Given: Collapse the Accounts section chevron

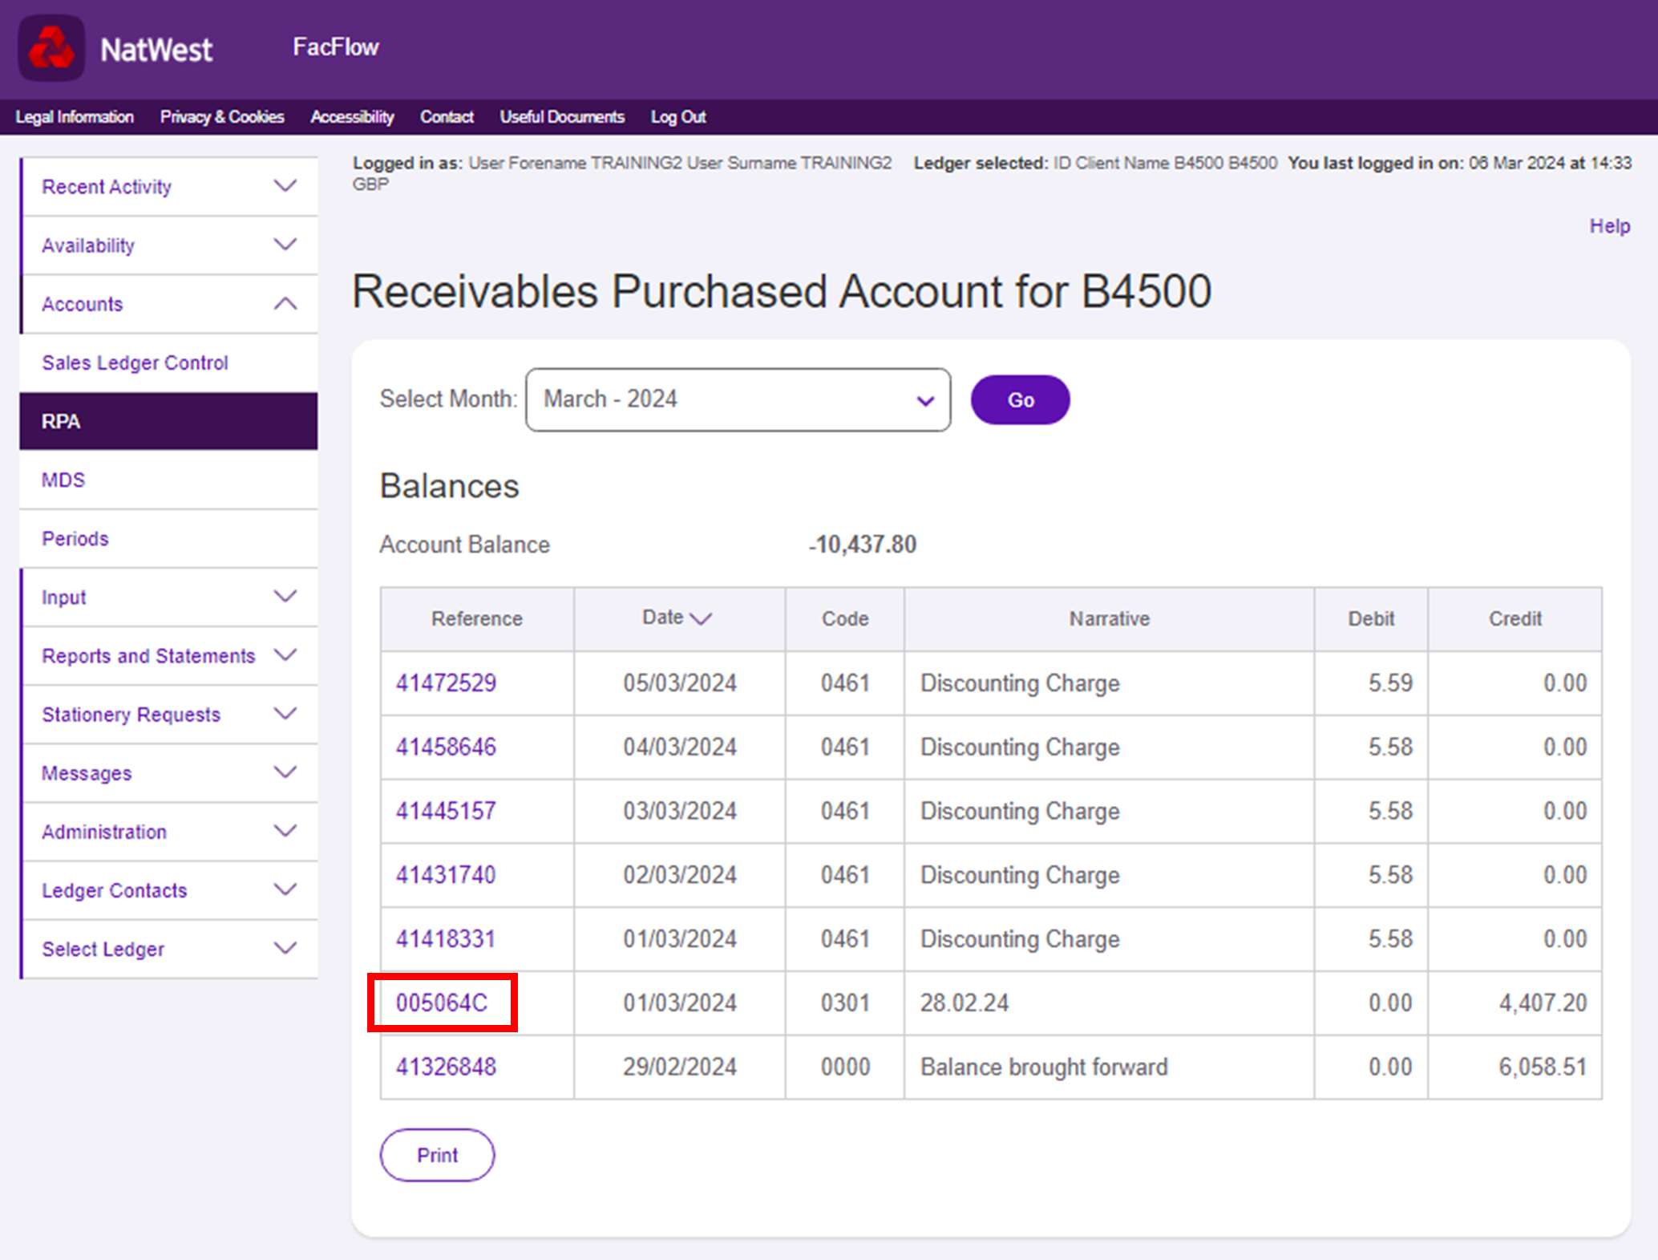Looking at the screenshot, I should click(285, 304).
